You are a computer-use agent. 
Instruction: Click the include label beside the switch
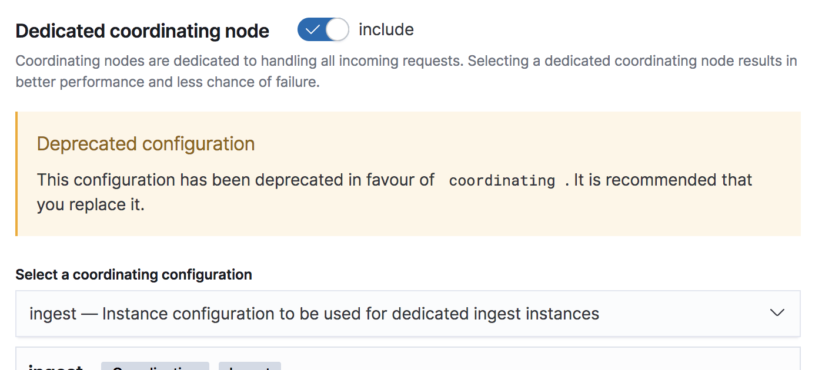click(386, 29)
